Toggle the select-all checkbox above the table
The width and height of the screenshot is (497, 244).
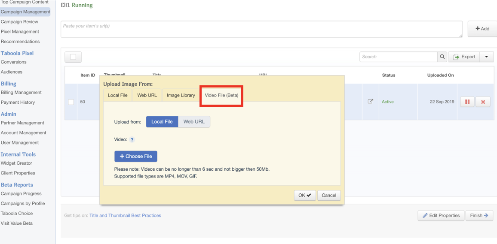pos(73,57)
